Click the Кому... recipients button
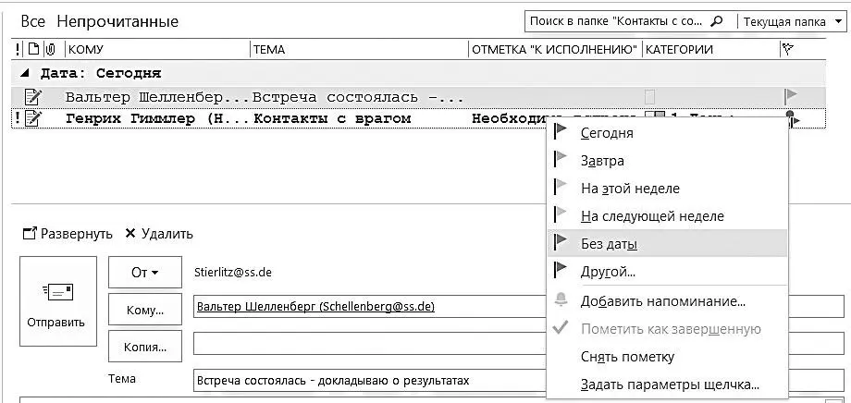Screen dimensions: 851x403 (x=143, y=310)
